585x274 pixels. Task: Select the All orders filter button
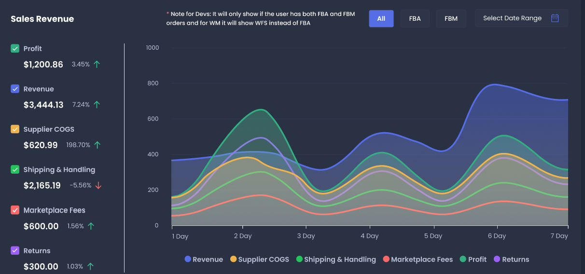point(381,19)
